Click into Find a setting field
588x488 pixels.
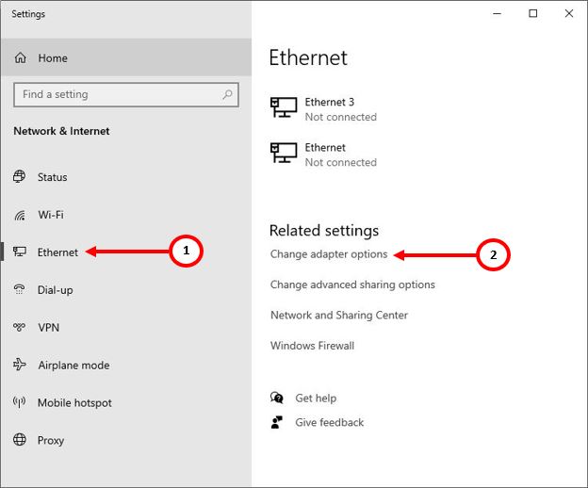(126, 95)
